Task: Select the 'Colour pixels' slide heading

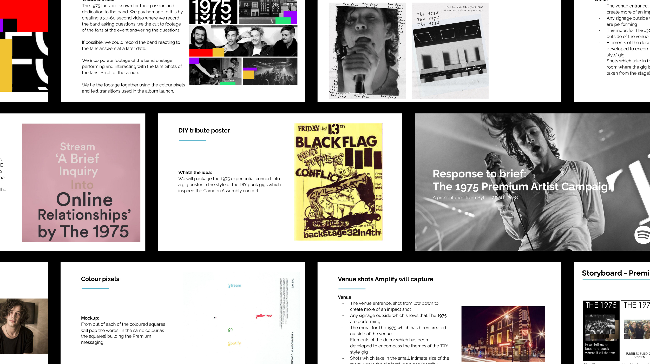Action: [x=100, y=279]
